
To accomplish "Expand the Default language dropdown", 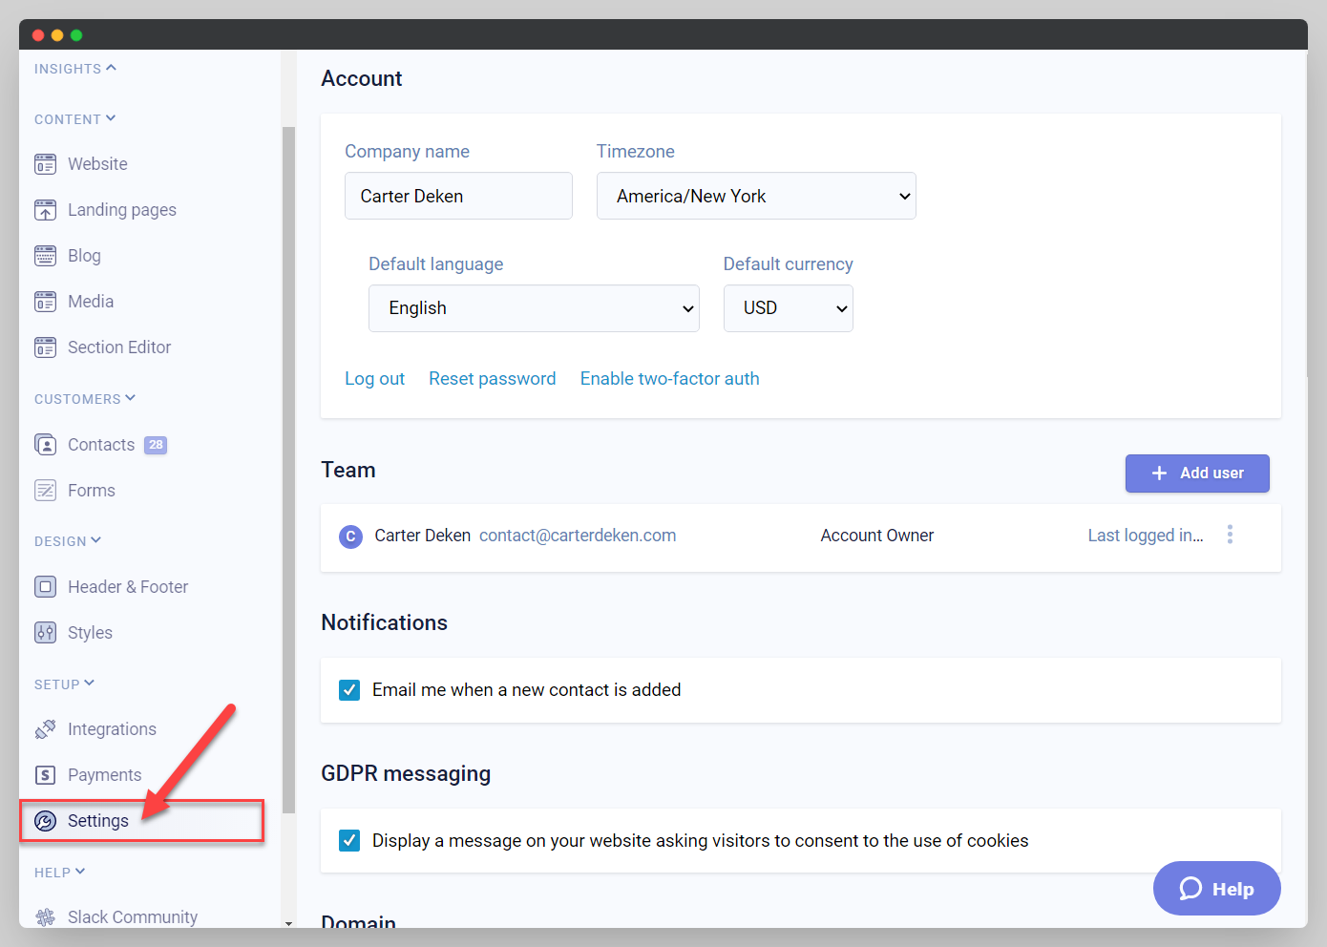I will 534,308.
